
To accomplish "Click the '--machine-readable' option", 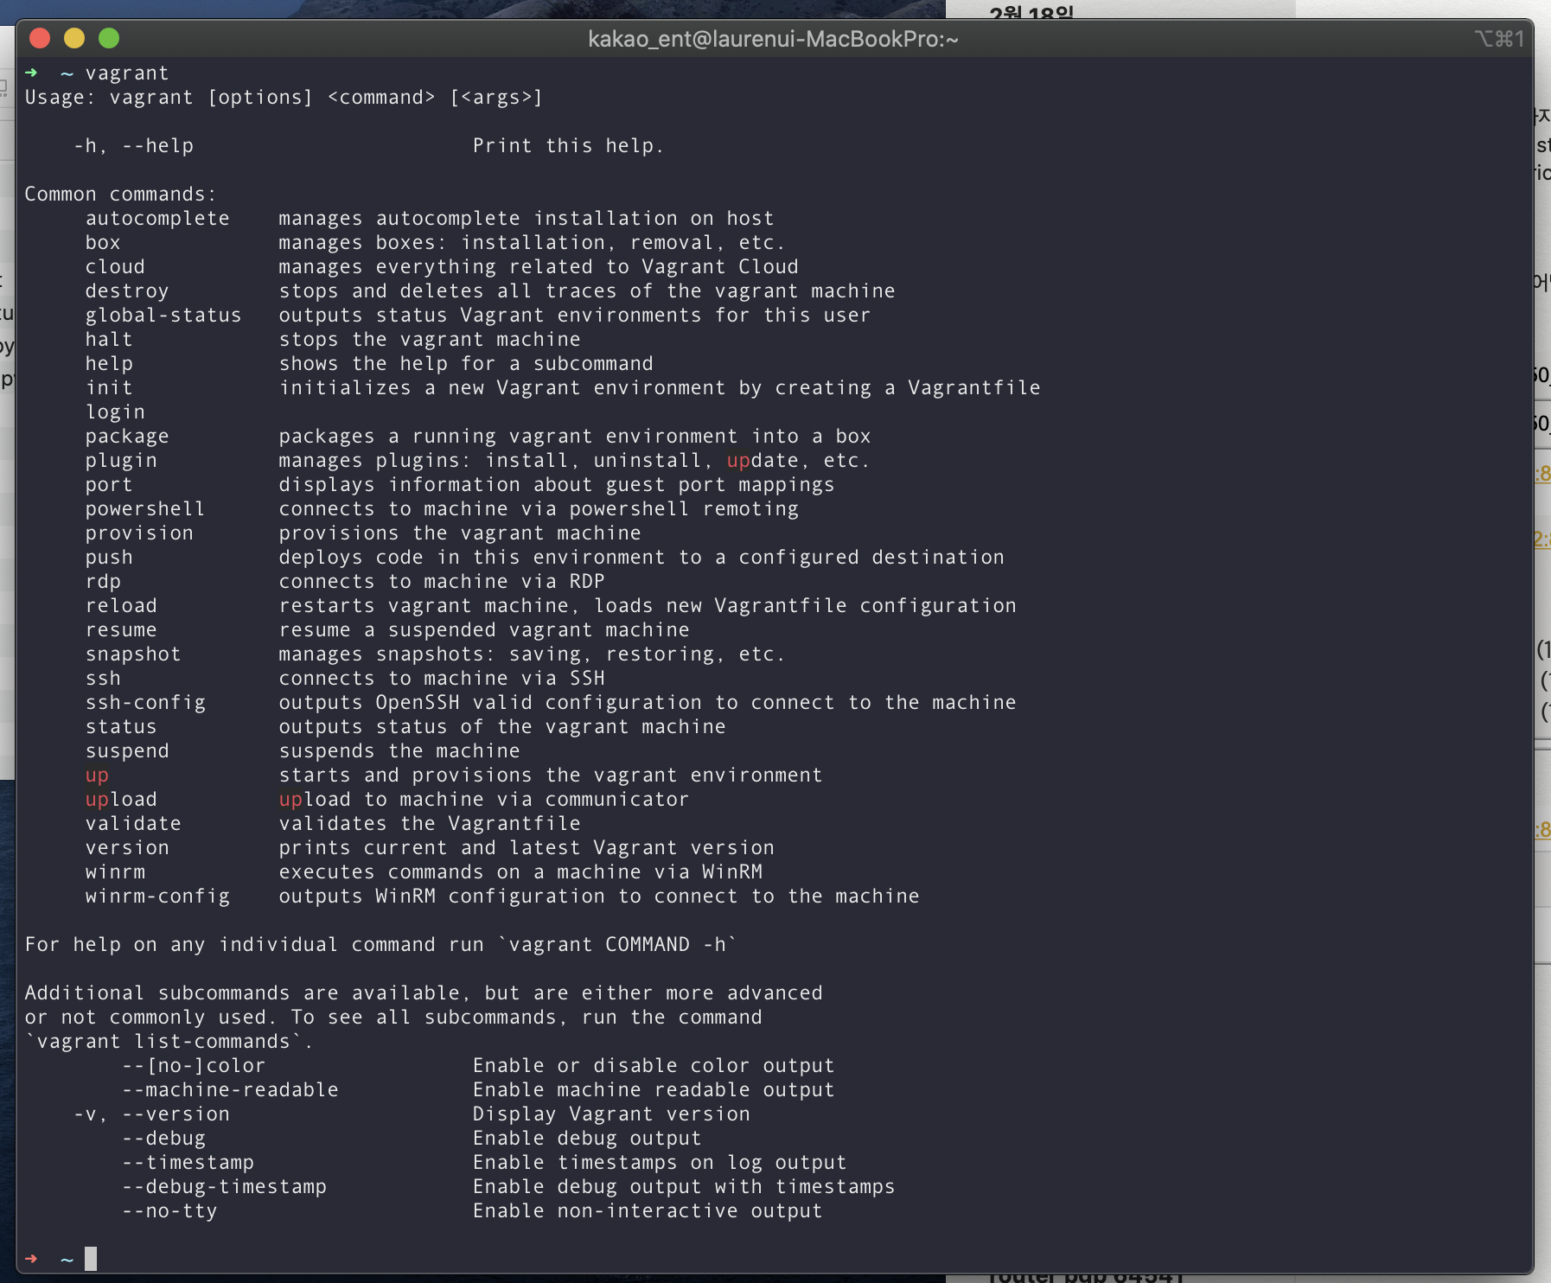I will [x=230, y=1090].
